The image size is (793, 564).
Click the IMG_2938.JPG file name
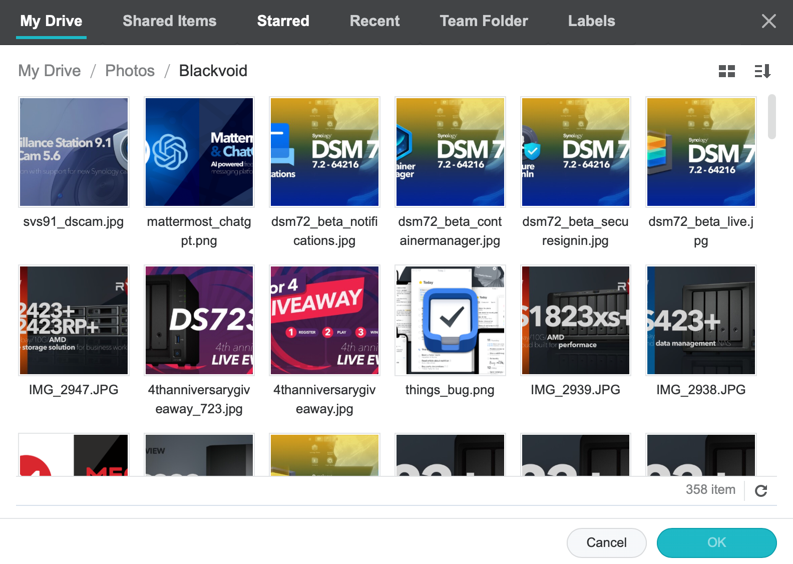701,390
